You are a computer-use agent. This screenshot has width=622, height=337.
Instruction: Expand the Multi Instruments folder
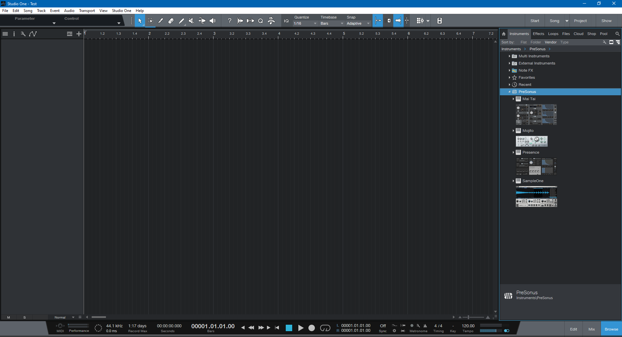click(x=509, y=56)
